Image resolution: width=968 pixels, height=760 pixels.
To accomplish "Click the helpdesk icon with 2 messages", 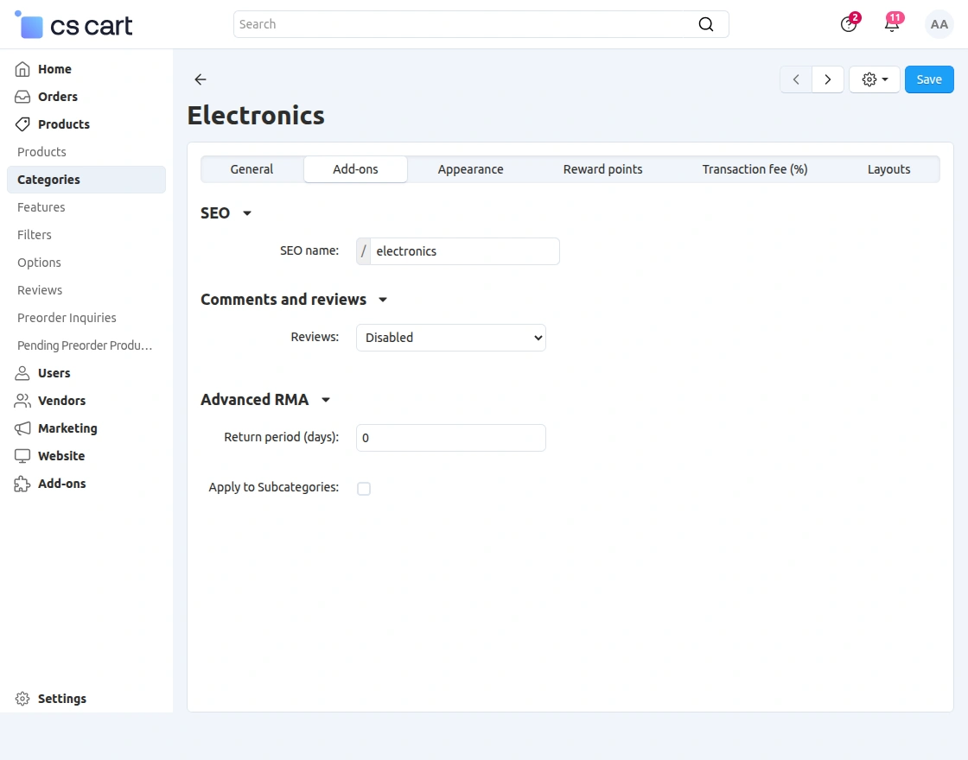I will pyautogui.click(x=848, y=24).
